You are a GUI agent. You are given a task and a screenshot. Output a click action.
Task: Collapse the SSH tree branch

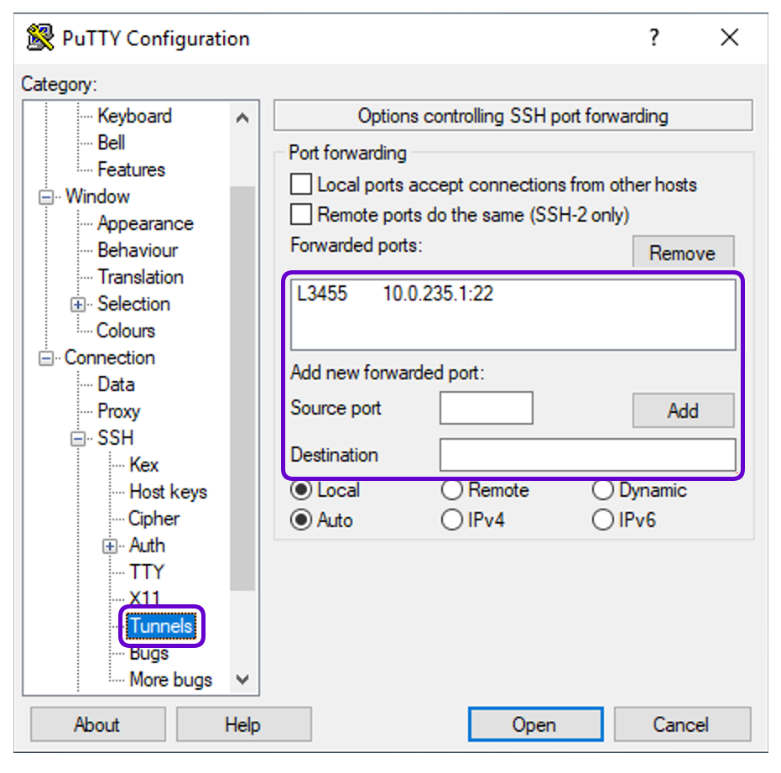[79, 438]
